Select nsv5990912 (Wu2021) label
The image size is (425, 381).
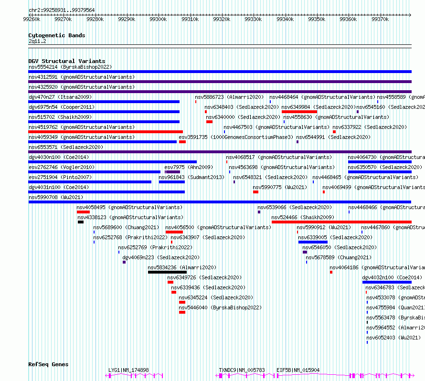pos(324,227)
